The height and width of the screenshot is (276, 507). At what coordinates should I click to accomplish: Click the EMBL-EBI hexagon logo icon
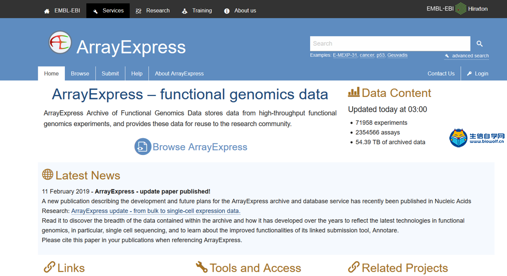pyautogui.click(x=461, y=9)
